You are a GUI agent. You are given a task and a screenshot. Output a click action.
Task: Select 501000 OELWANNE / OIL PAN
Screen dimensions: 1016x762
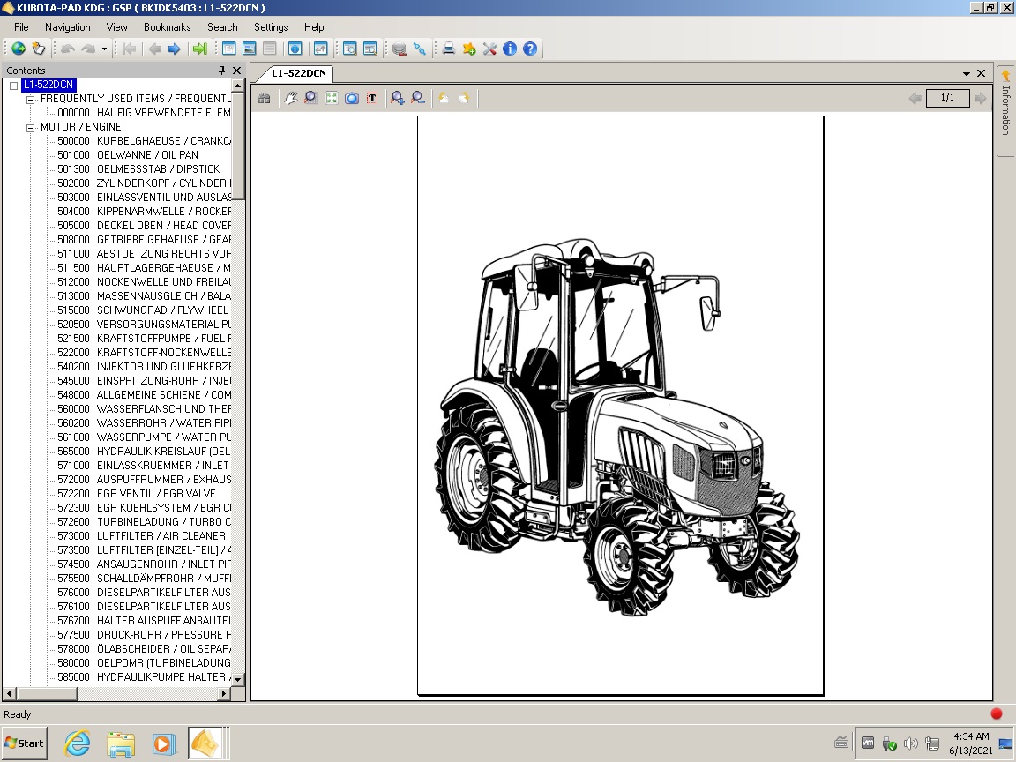[x=128, y=155]
